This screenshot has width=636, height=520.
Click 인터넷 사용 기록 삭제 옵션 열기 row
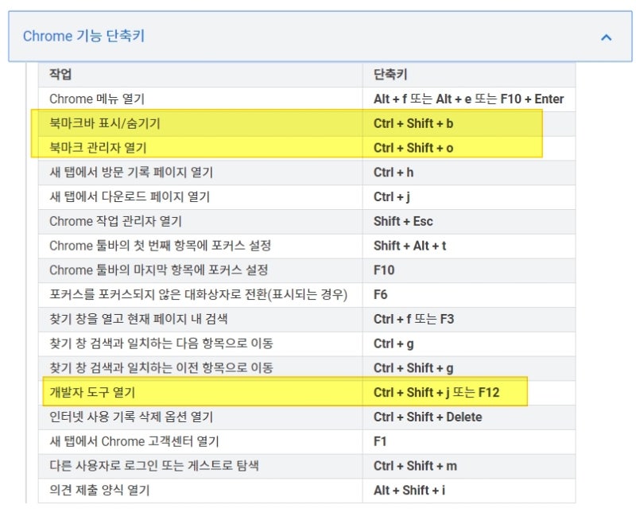tap(307, 417)
